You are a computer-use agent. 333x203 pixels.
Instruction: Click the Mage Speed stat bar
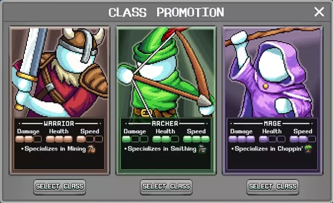tap(303, 139)
